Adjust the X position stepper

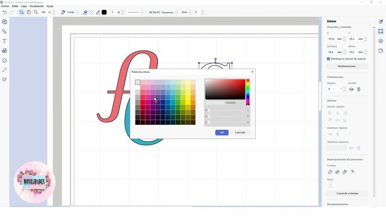[x=344, y=39]
